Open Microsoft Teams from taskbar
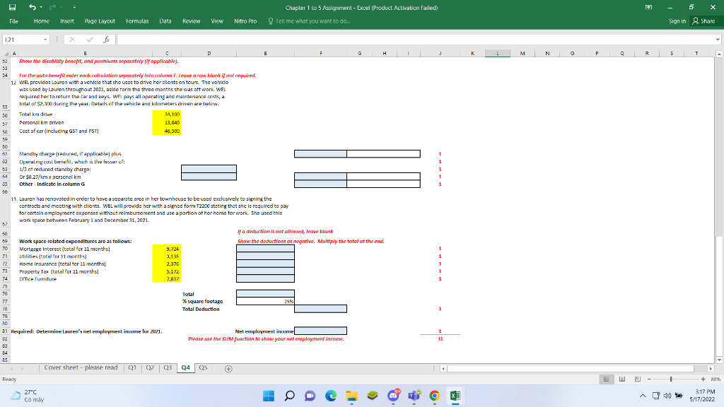This screenshot has width=724, height=407. pos(414,396)
